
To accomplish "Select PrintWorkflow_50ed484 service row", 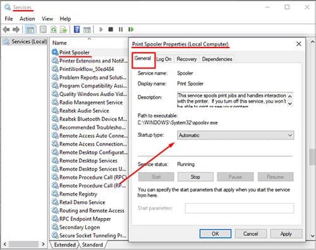I will tap(90, 69).
